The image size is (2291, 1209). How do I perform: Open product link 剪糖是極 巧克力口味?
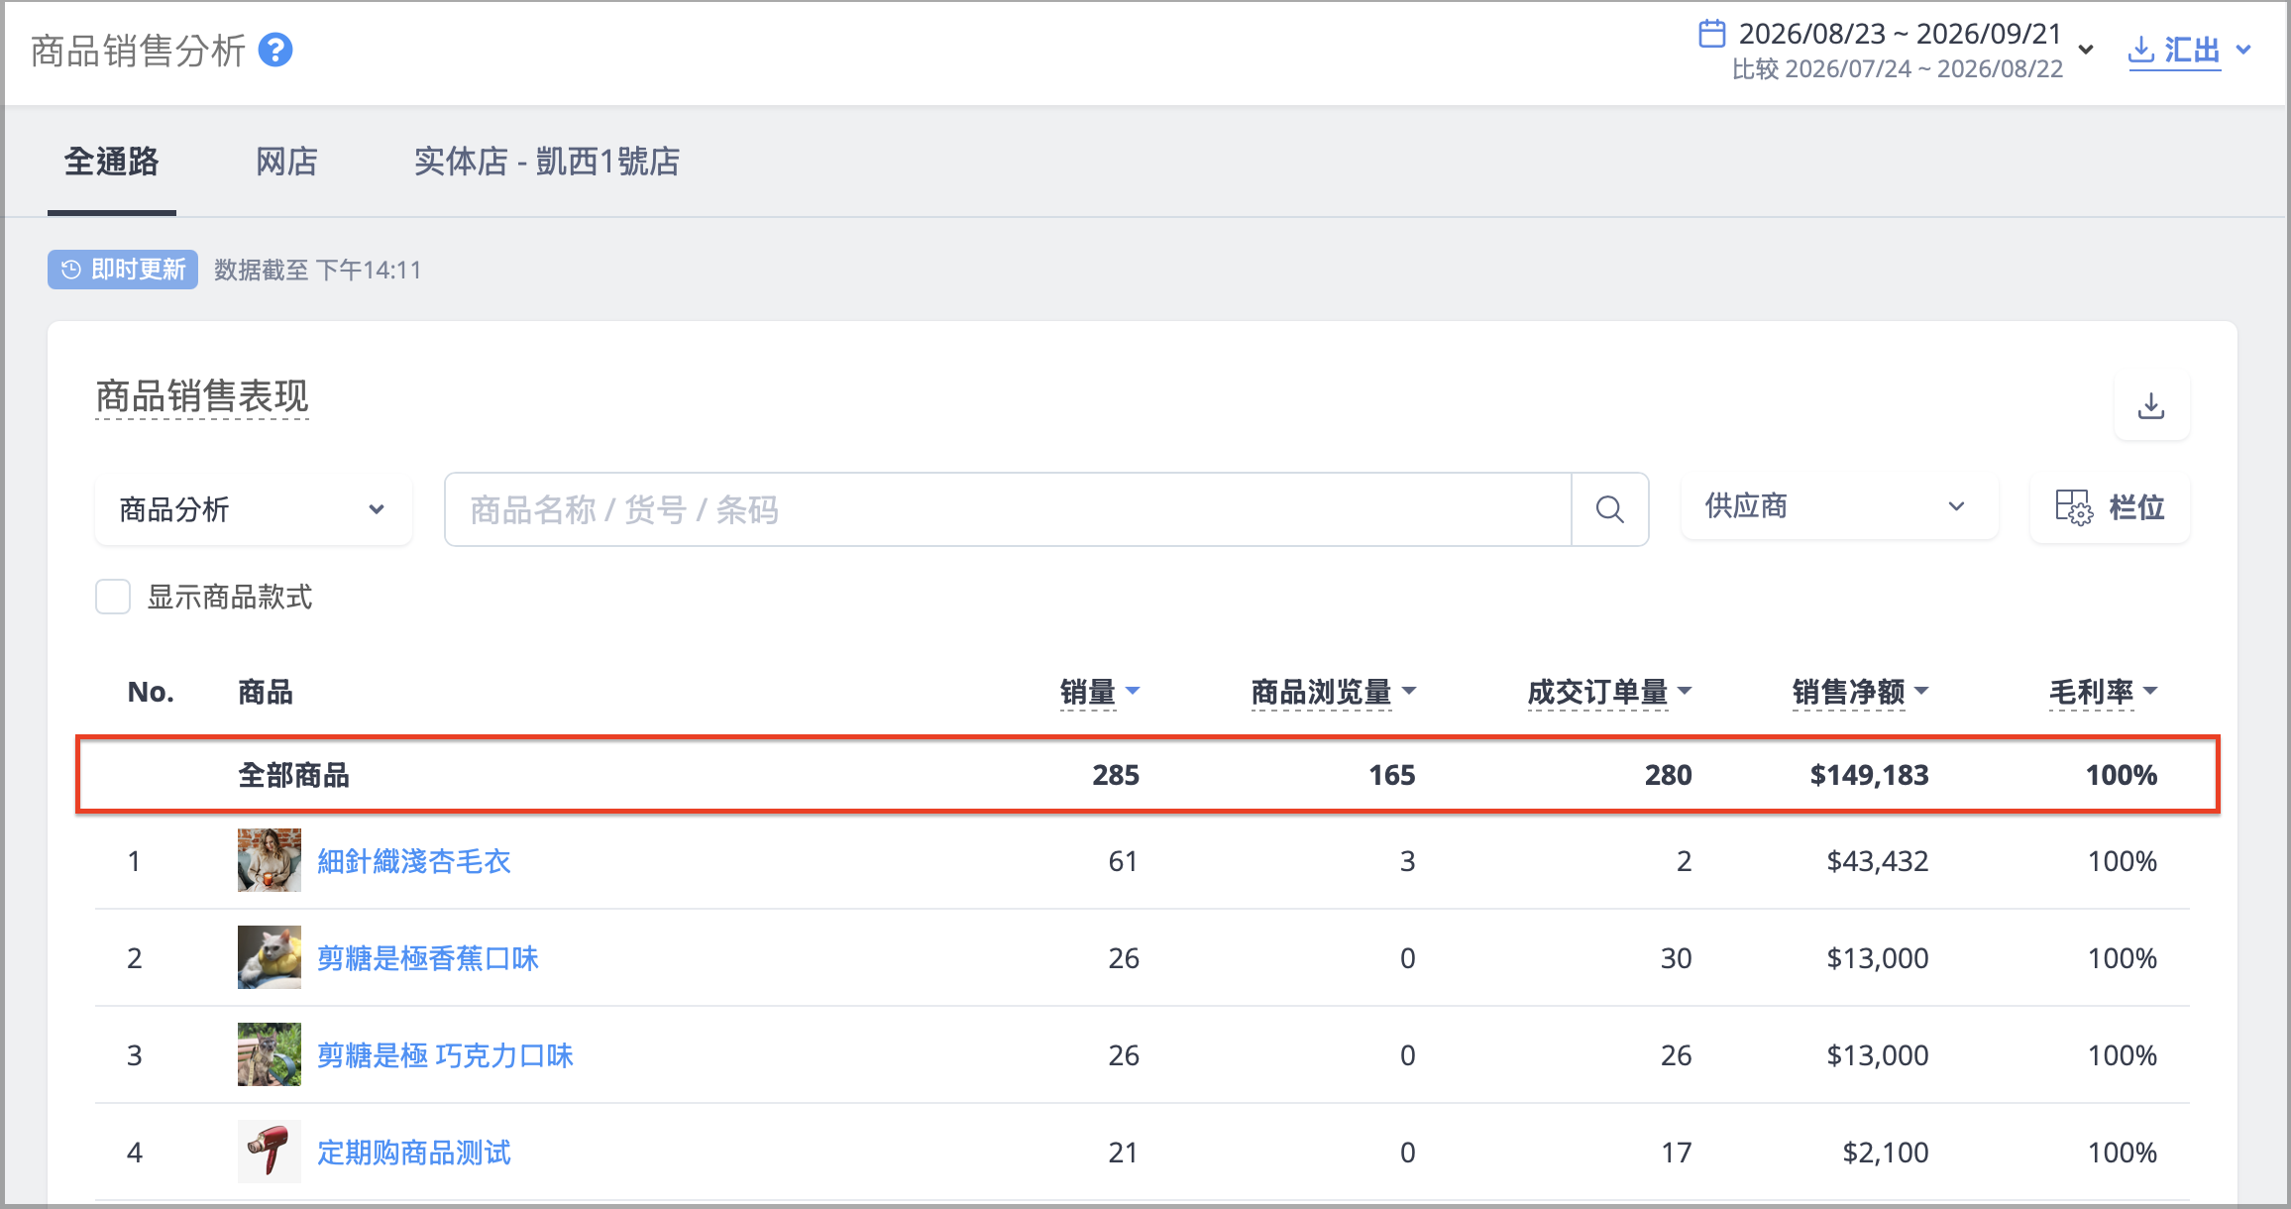(445, 1055)
